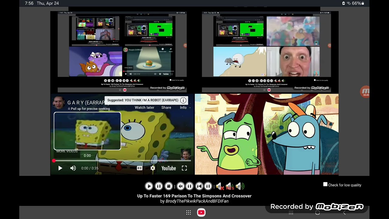Viewport: 389px width, 219px height.
Task: Skip back to start with the bar-and-arrow button
Action: click(x=199, y=186)
